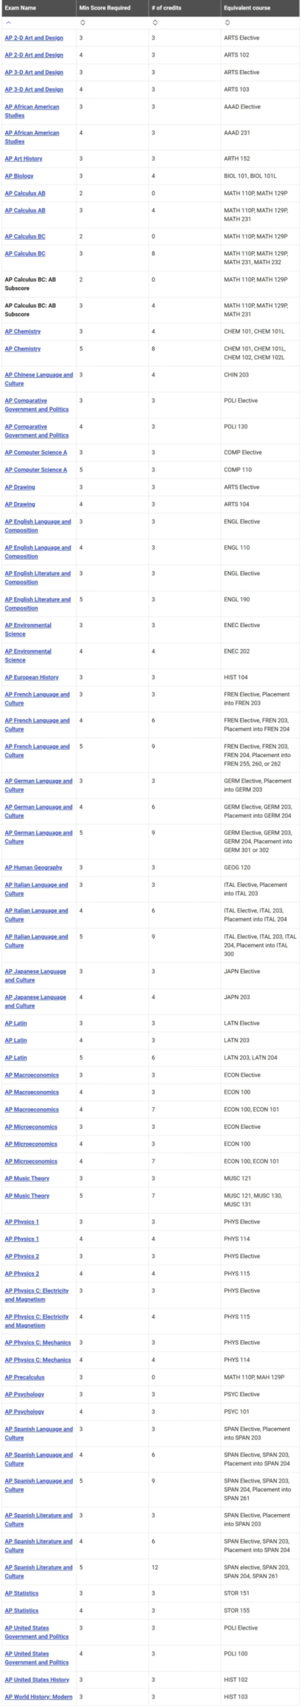Image resolution: width=302 pixels, height=1706 pixels.
Task: Open AP Music Theory link for MUSC 121 only
Action: click(x=27, y=1178)
